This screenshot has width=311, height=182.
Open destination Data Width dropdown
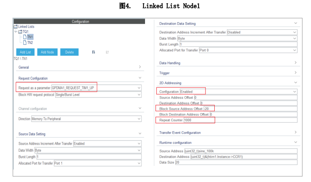tap(295, 39)
